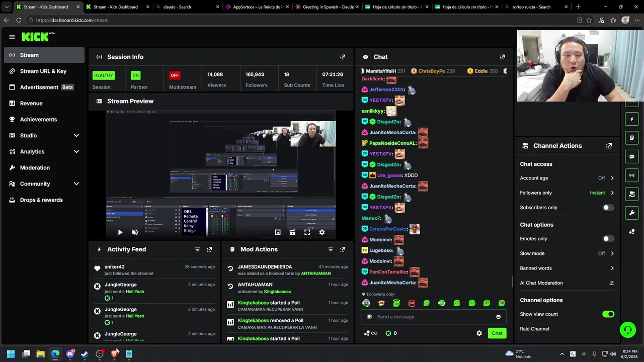Open Banned words settings chevron

pyautogui.click(x=612, y=268)
